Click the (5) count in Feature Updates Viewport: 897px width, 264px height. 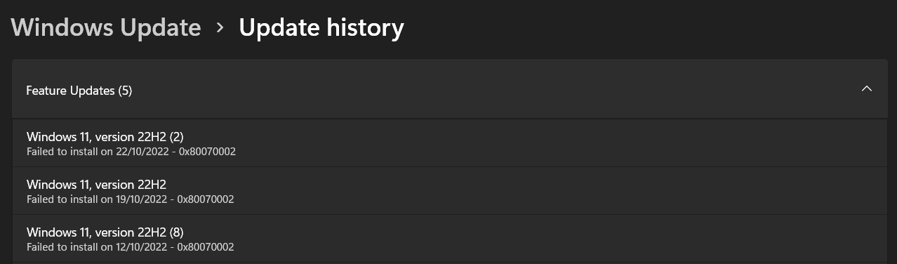tap(125, 91)
